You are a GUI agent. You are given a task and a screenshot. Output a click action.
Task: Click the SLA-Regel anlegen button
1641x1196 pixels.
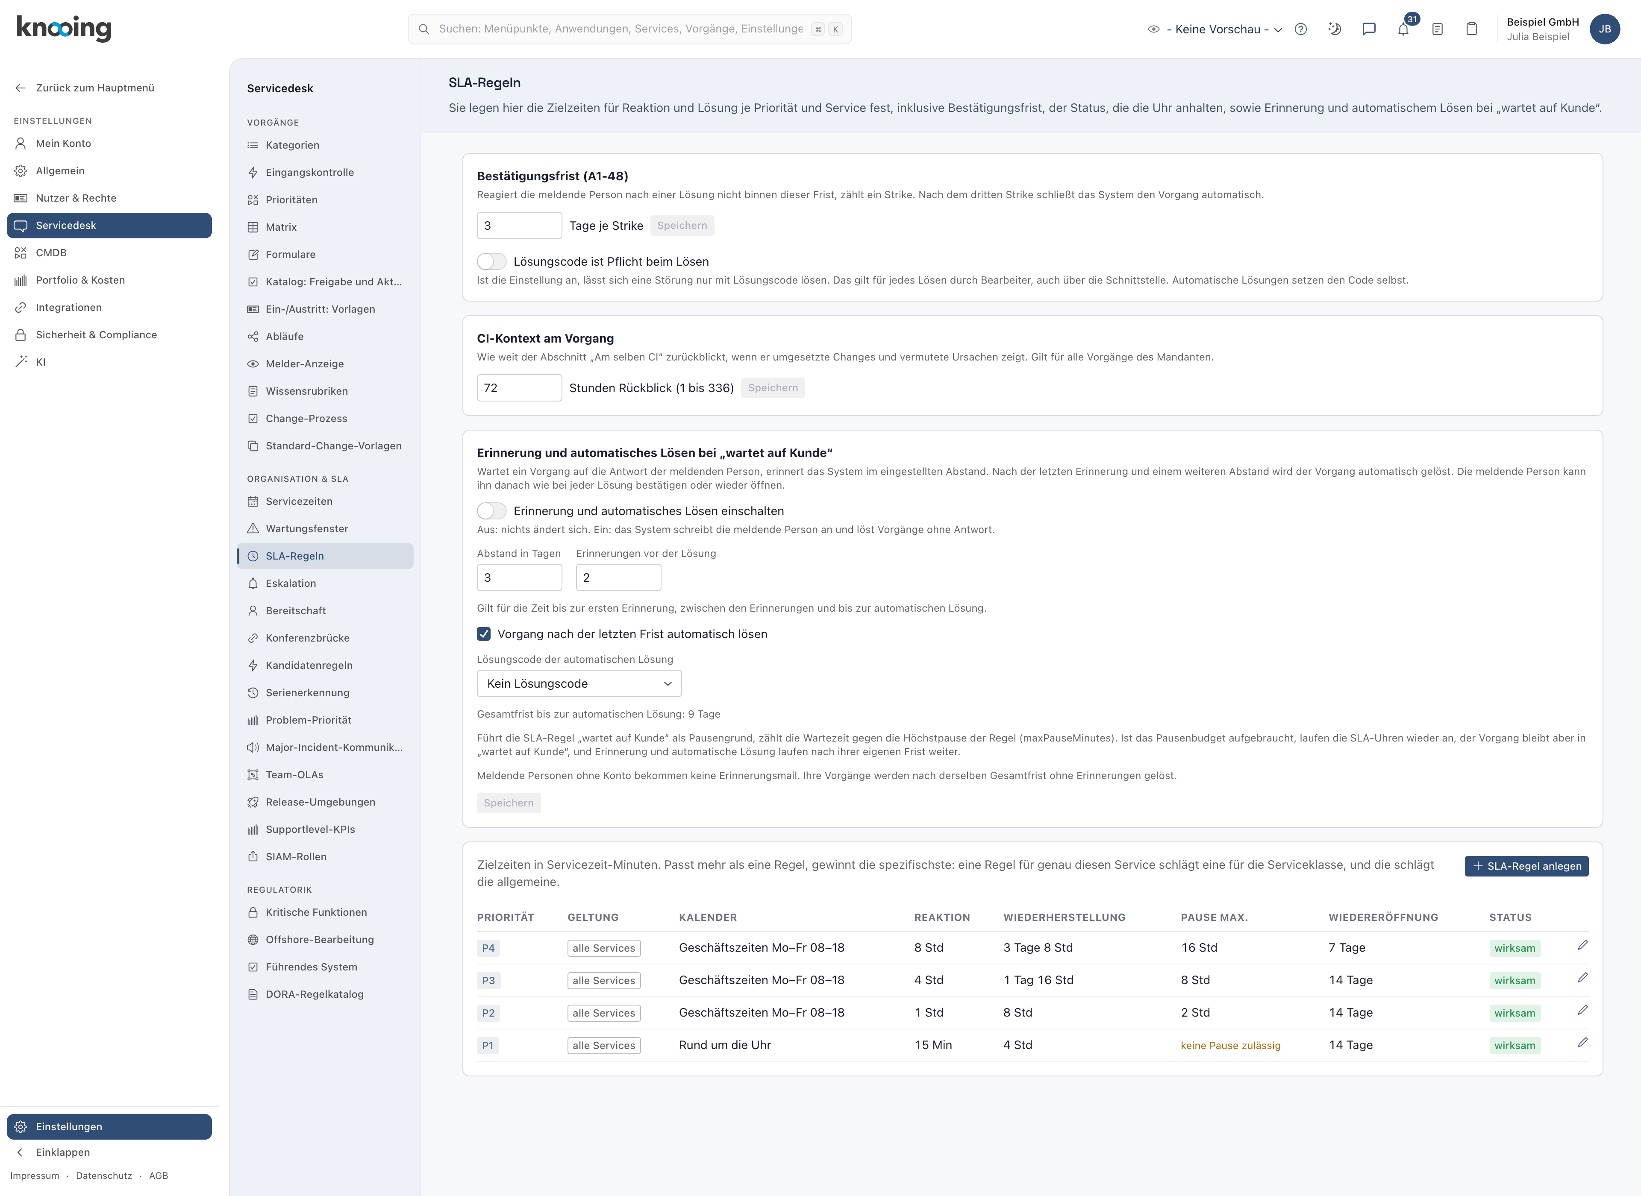[x=1526, y=866]
